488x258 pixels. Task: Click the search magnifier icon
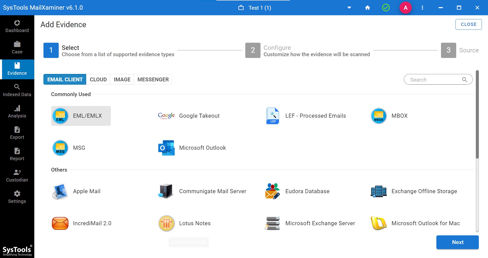[x=465, y=80]
